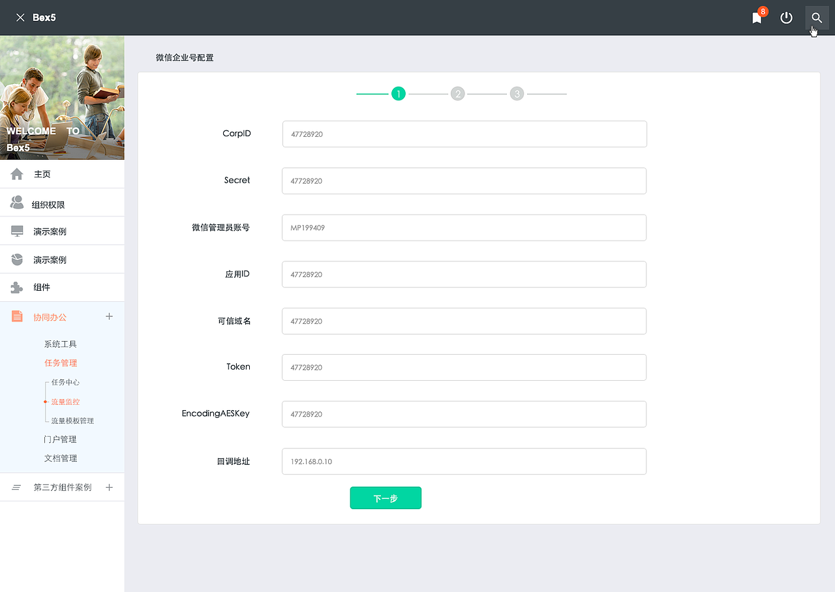This screenshot has width=835, height=592.
Task: Jump to step 2 in the wizard
Action: (x=458, y=94)
